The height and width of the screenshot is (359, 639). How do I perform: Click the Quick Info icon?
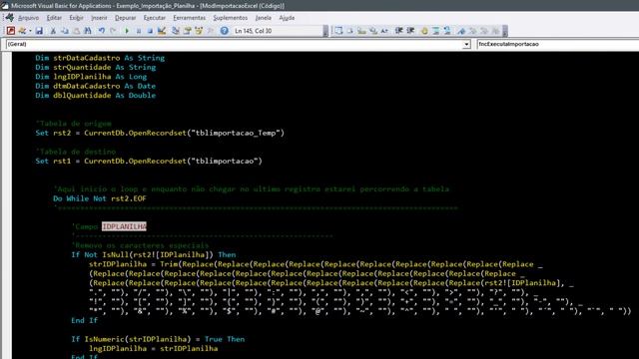[361, 31]
